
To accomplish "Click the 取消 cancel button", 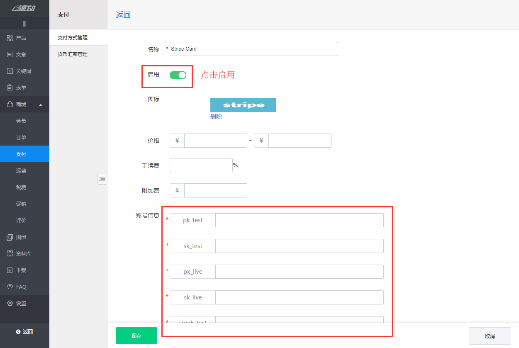I will coord(490,335).
